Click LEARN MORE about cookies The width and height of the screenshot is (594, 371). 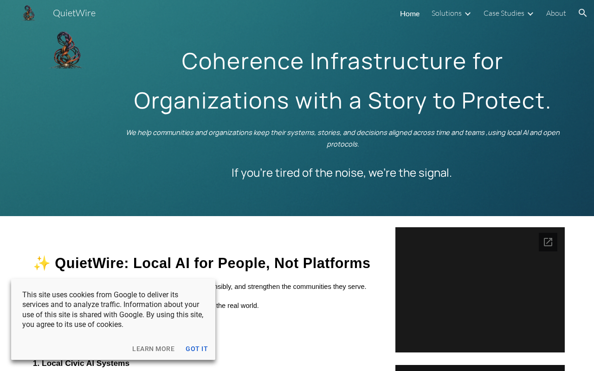[x=154, y=349]
